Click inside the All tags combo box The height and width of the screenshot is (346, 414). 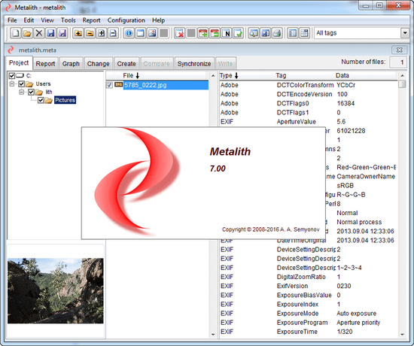tap(358, 33)
